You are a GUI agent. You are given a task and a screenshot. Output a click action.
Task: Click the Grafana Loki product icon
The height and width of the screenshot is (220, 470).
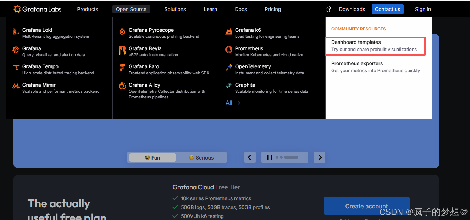pos(16,31)
